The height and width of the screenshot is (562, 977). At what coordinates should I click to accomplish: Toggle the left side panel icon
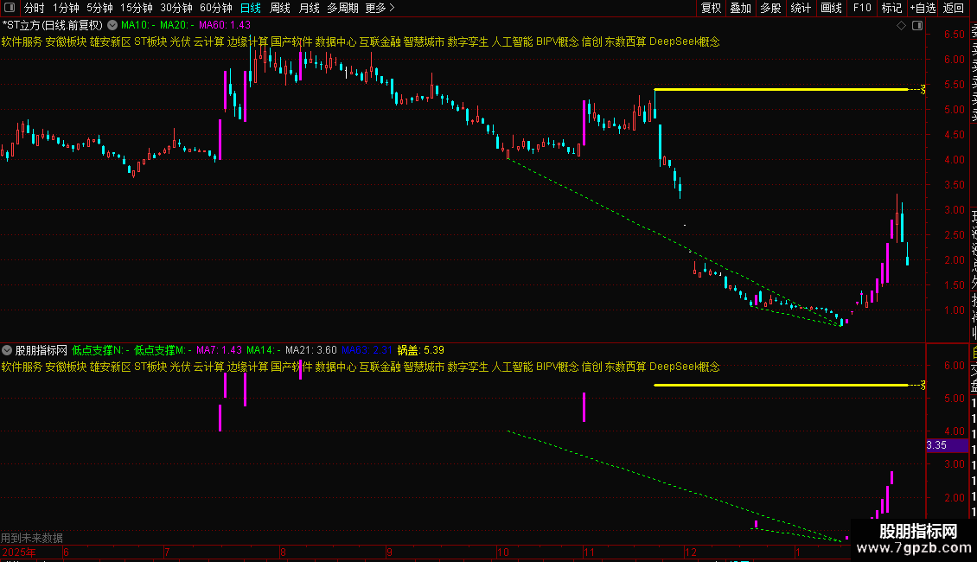10,8
